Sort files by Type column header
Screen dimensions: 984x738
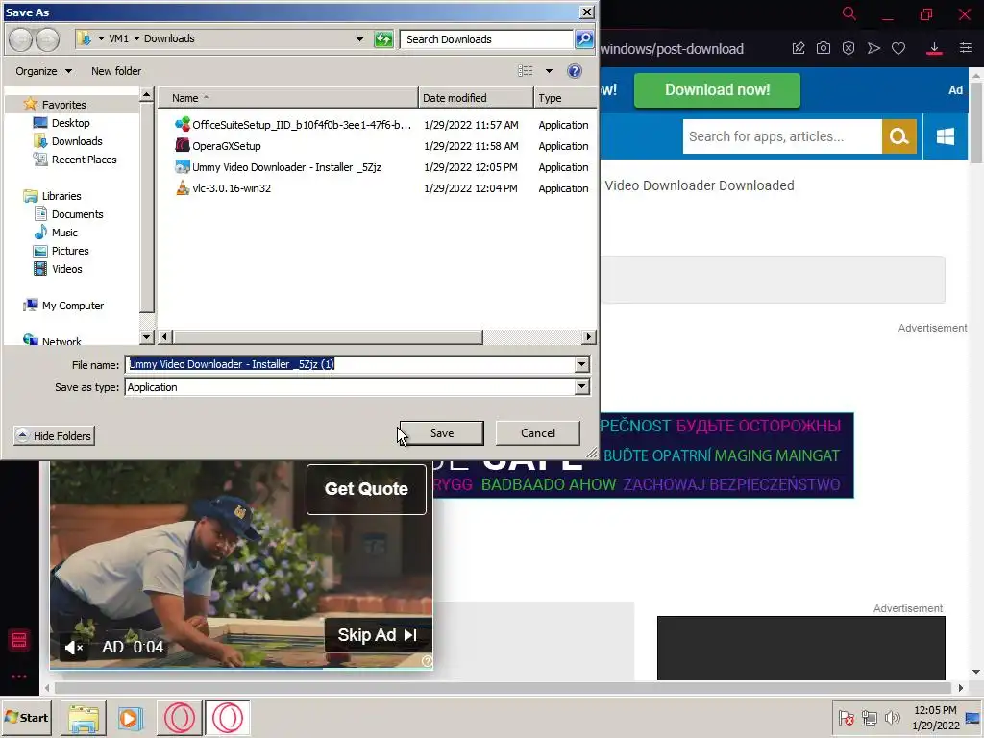(563, 98)
